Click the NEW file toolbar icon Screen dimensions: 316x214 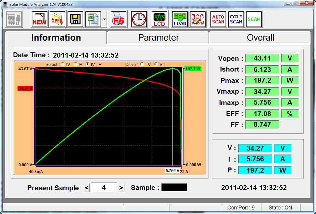click(x=39, y=20)
